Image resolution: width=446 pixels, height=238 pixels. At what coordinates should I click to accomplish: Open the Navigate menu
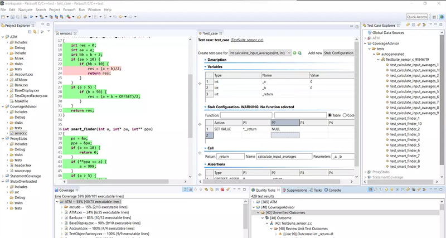click(25, 9)
